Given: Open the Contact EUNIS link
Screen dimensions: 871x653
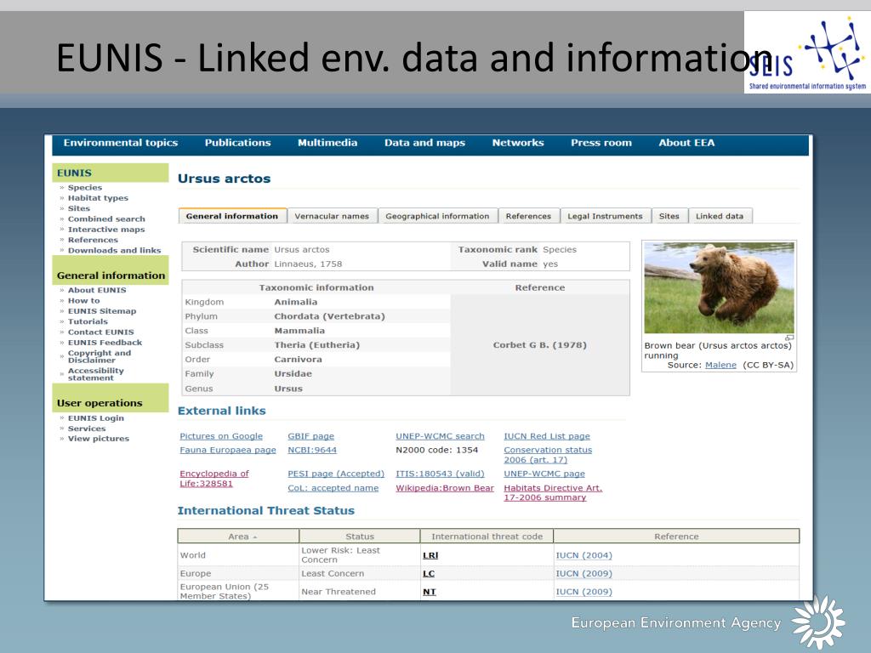Looking at the screenshot, I should point(101,332).
